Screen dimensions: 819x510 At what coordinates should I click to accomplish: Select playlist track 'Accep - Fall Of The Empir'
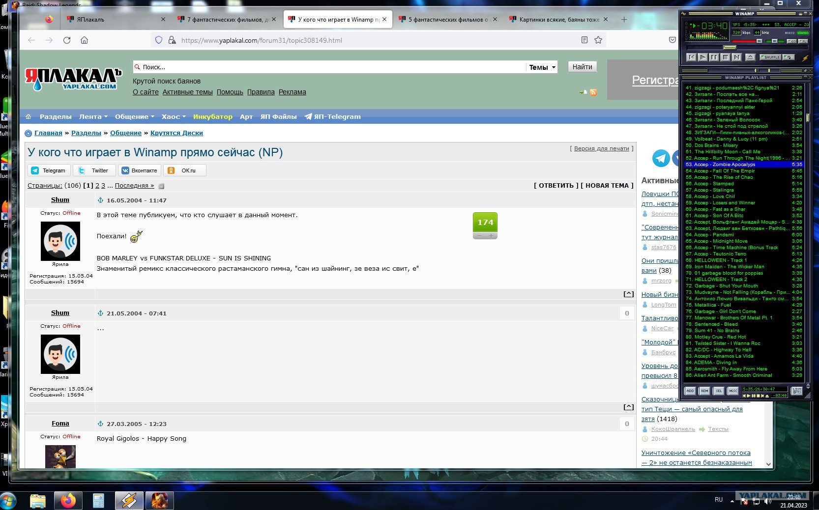(744, 171)
